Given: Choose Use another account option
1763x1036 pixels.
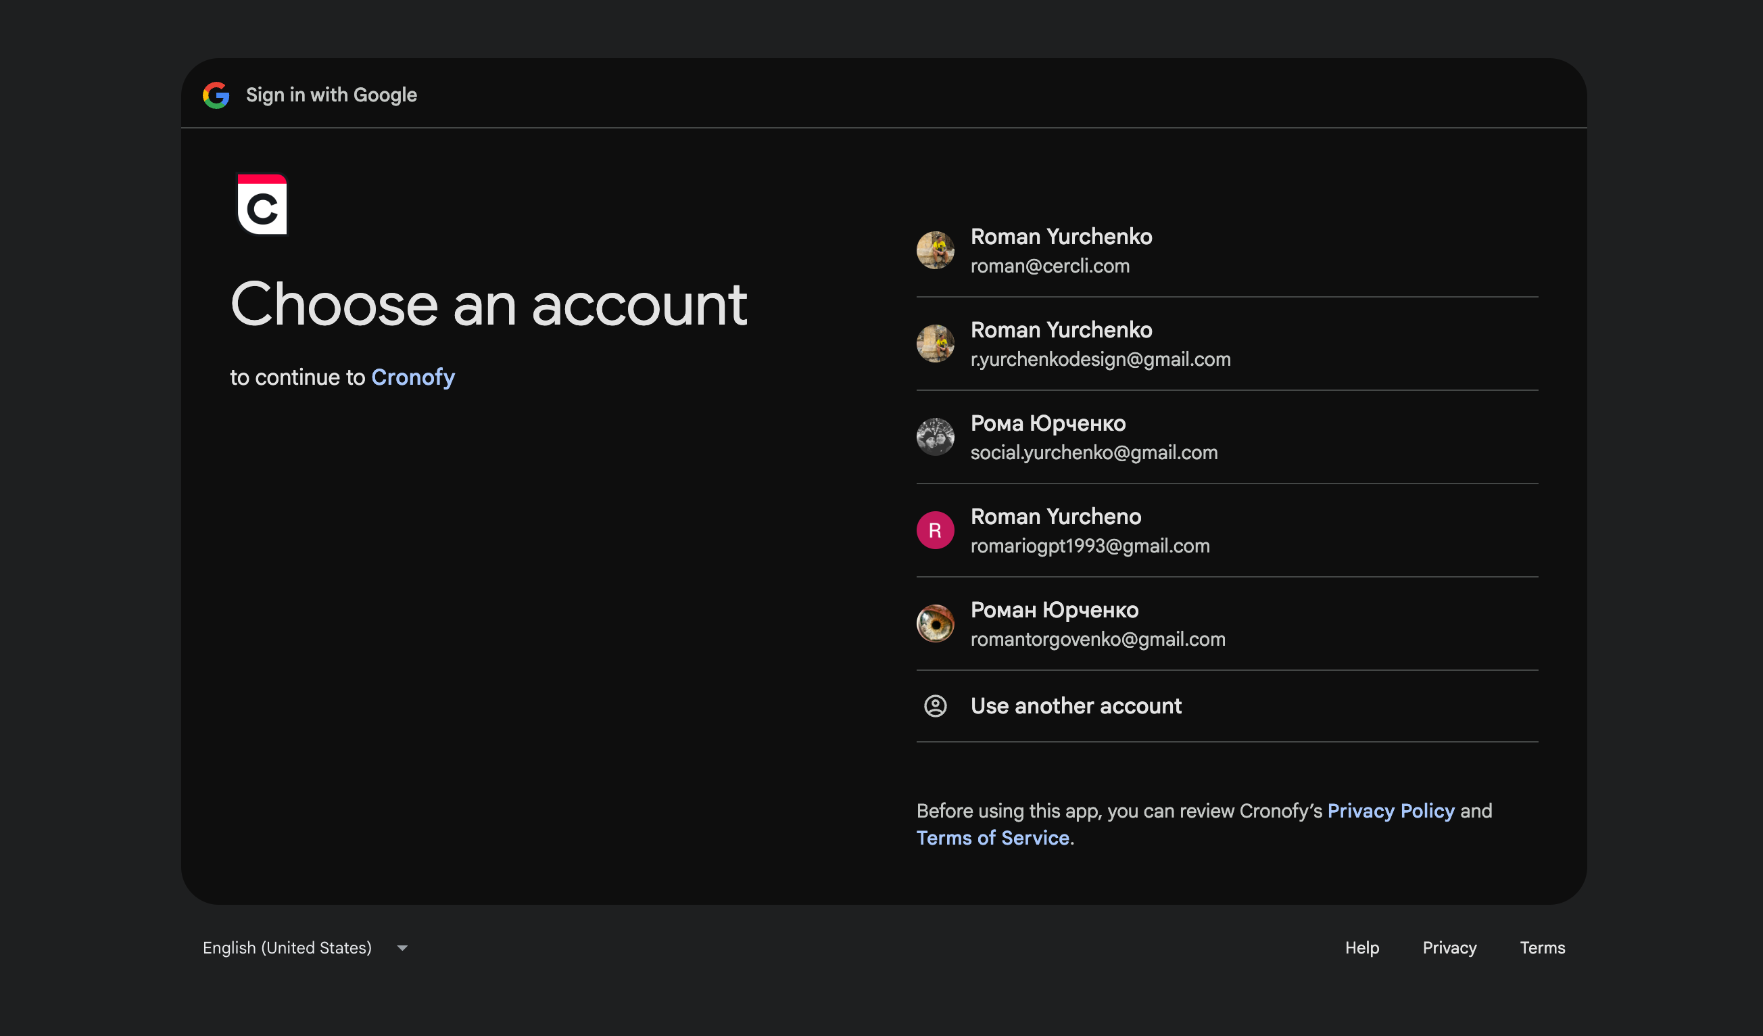Looking at the screenshot, I should click(1227, 705).
